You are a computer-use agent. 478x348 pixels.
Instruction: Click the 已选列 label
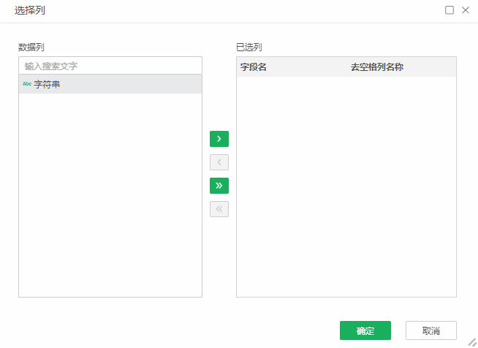pyautogui.click(x=249, y=47)
